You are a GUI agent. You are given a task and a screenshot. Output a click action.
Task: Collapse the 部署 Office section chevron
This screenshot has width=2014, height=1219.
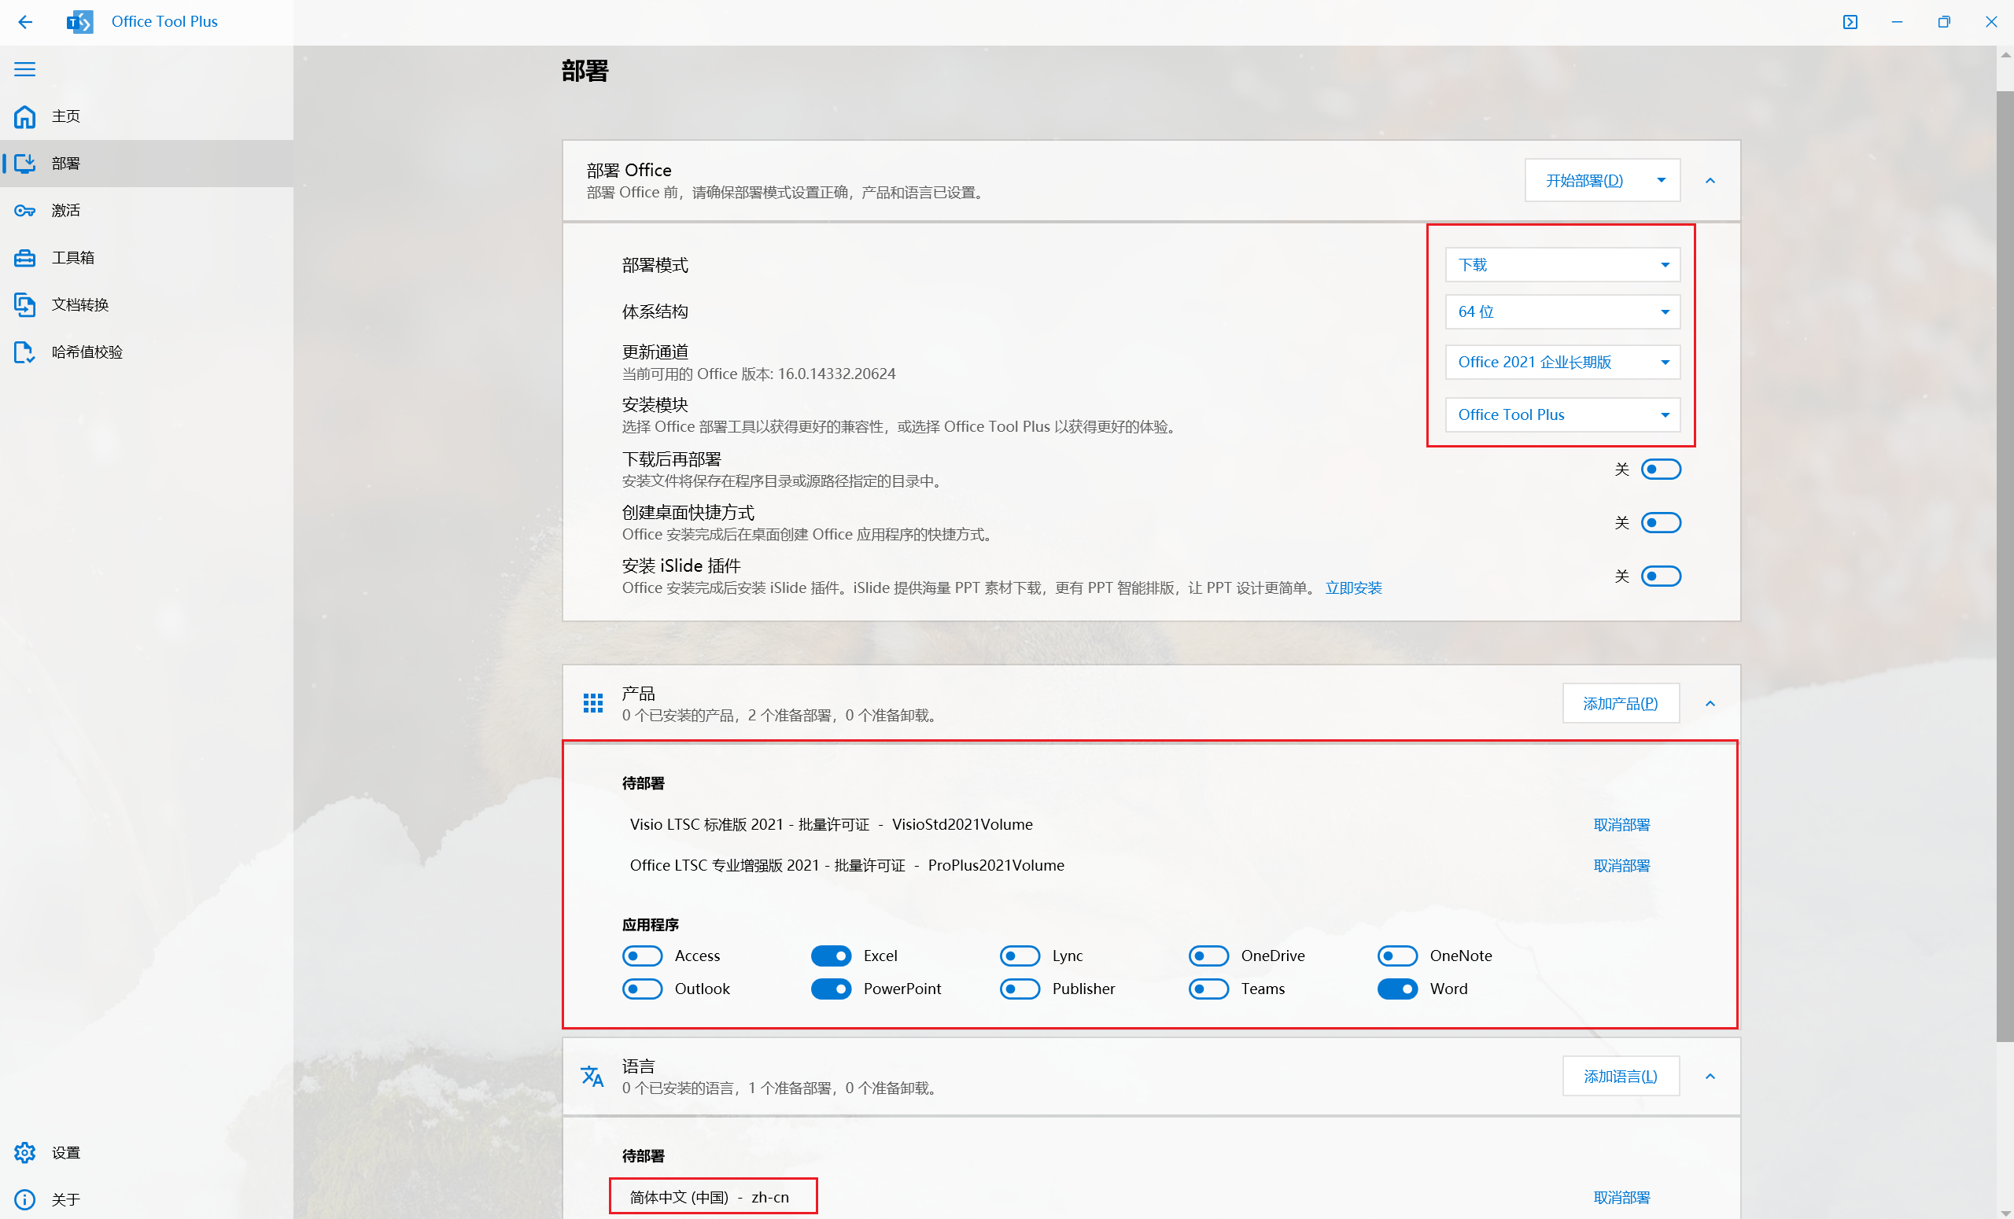coord(1710,181)
